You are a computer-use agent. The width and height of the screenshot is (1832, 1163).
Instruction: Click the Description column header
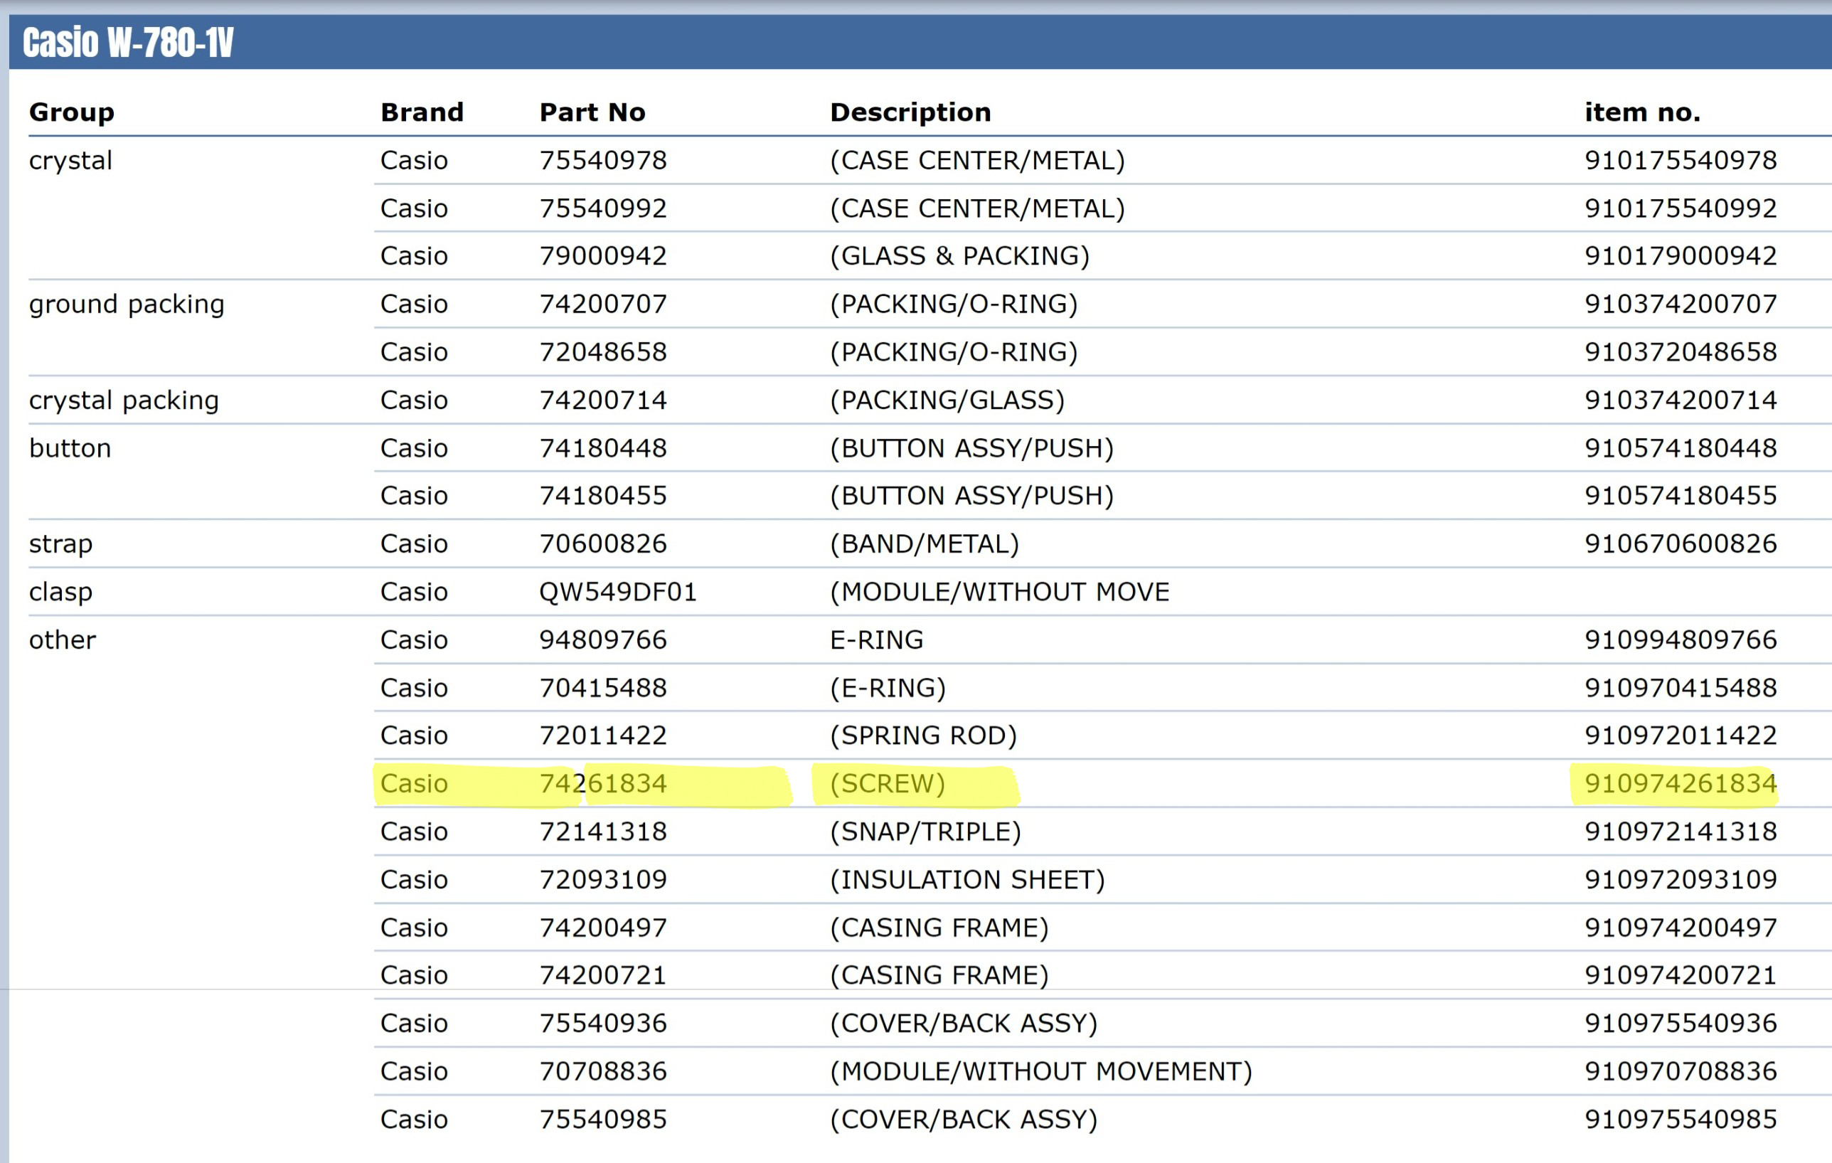911,112
